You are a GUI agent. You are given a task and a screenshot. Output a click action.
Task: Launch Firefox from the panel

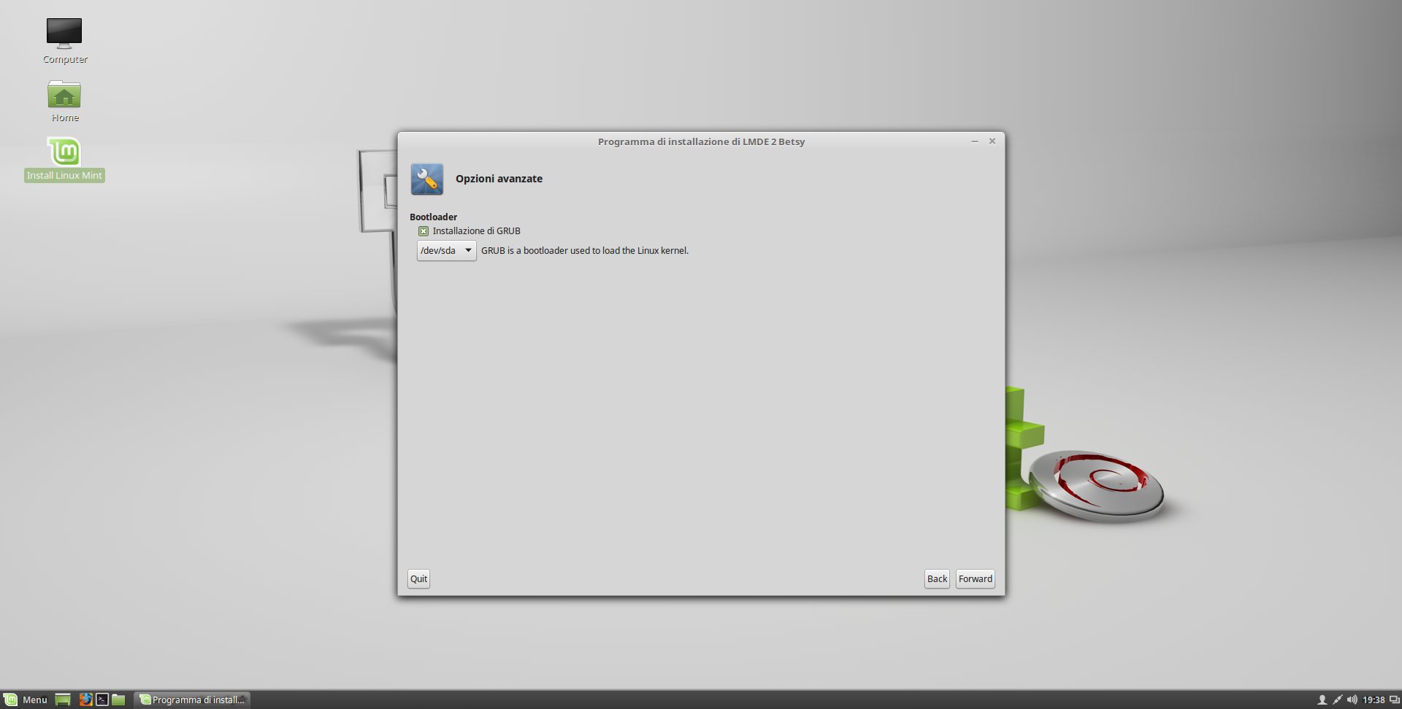pyautogui.click(x=85, y=700)
